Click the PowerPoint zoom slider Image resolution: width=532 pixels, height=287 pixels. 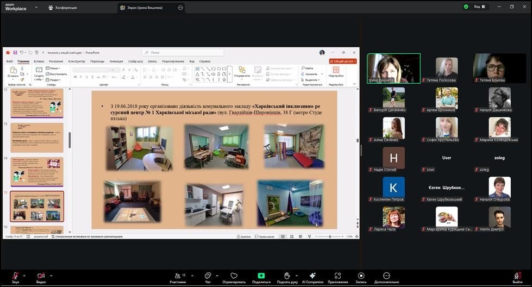click(x=330, y=236)
